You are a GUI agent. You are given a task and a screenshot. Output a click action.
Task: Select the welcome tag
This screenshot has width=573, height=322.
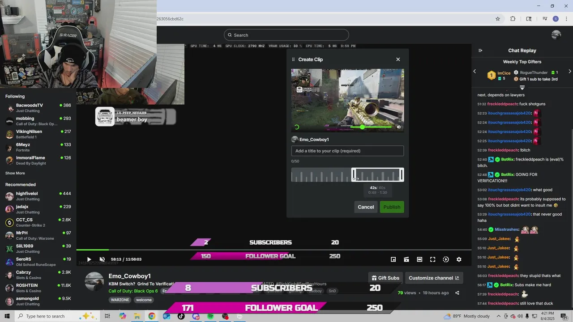tap(144, 300)
